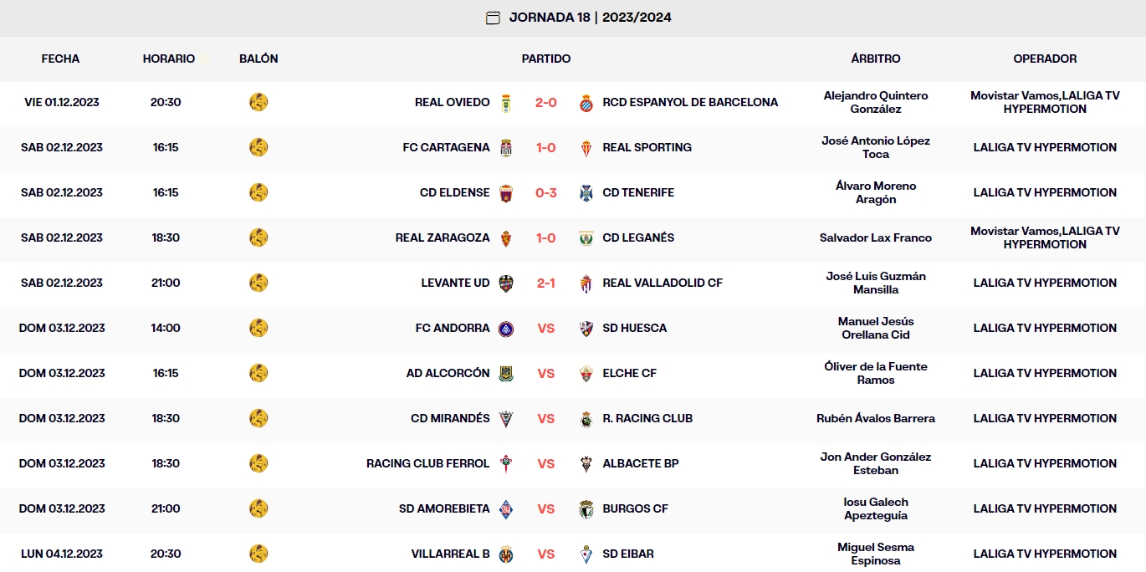1146x572 pixels.
Task: Click the CD Leganés club crest
Action: 584,237
